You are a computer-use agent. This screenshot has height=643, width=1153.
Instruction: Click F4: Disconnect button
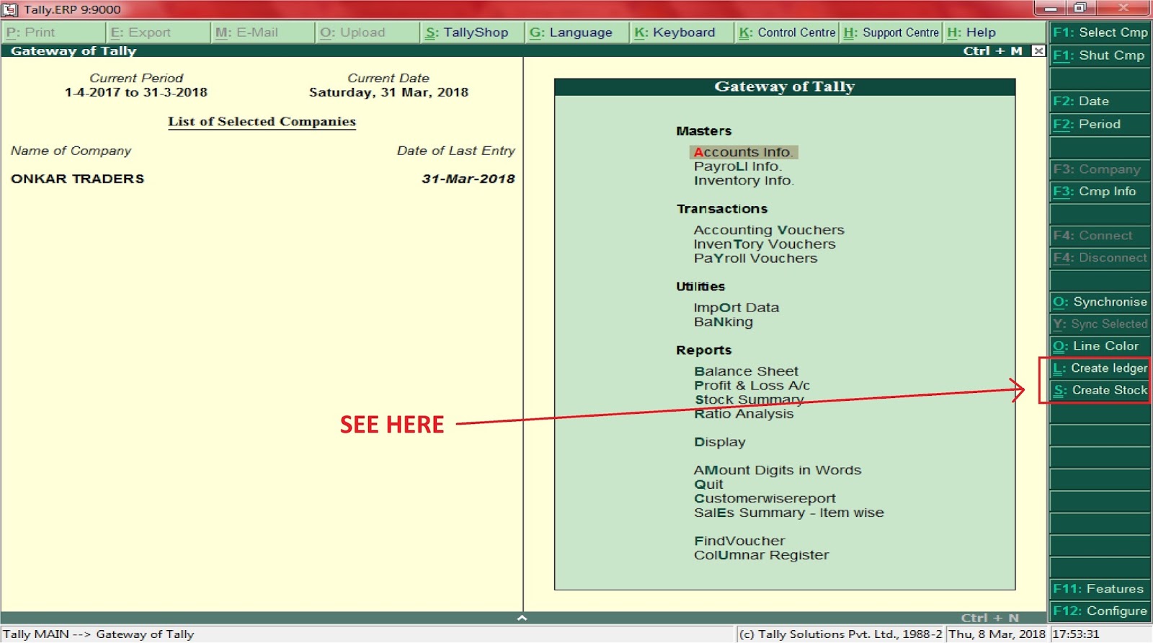(1100, 258)
